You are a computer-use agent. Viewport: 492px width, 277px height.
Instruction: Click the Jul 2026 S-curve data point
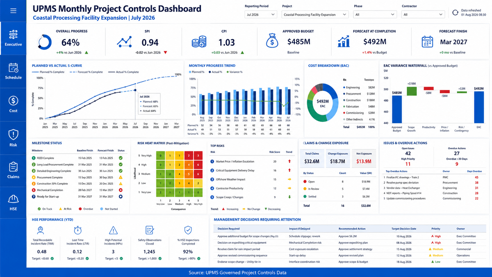(x=135, y=90)
